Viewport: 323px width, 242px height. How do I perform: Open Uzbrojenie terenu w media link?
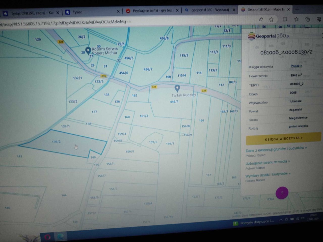pyautogui.click(x=267, y=163)
